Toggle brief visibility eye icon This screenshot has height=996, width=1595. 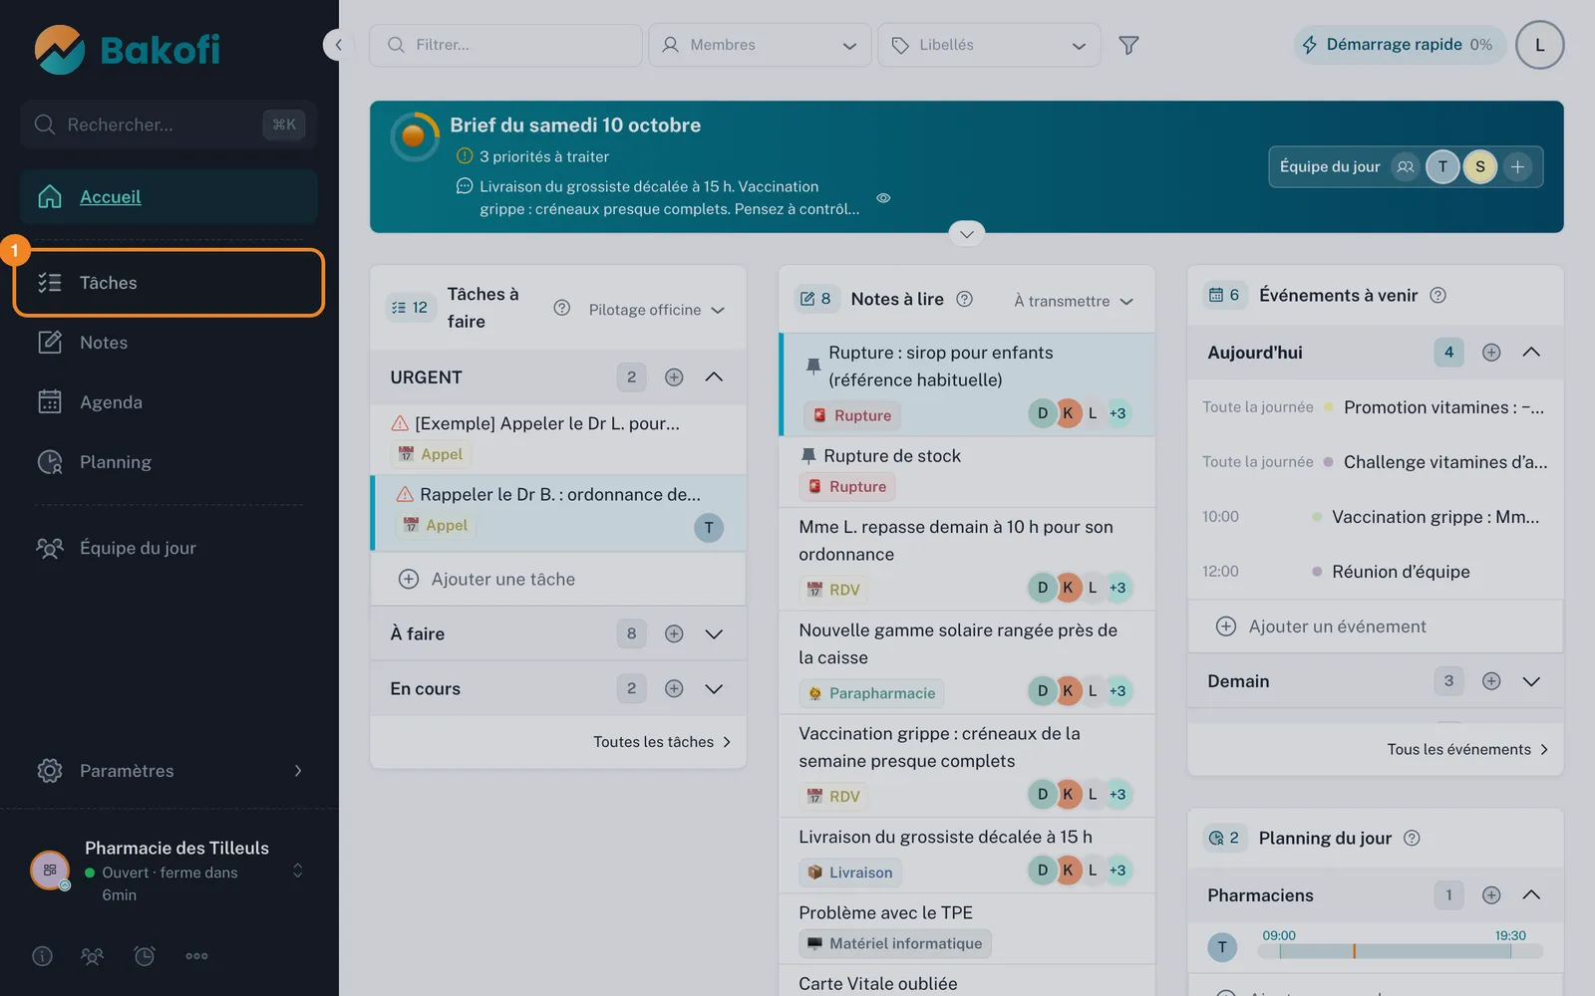click(883, 198)
